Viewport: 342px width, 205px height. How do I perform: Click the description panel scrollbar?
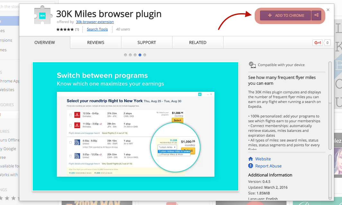click(330, 106)
